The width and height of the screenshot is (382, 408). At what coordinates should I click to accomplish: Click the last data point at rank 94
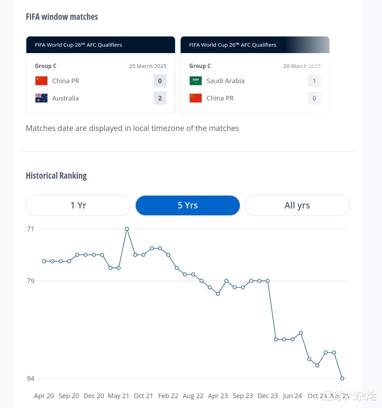click(x=342, y=378)
